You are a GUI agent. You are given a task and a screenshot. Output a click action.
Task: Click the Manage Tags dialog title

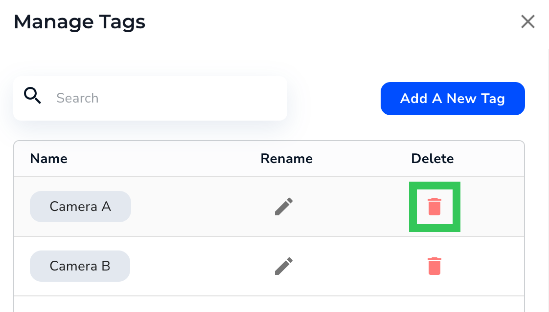[79, 22]
